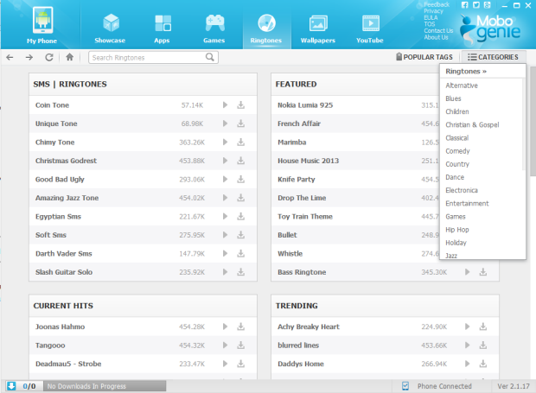
Task: Go to the Apps section
Action: (x=162, y=29)
